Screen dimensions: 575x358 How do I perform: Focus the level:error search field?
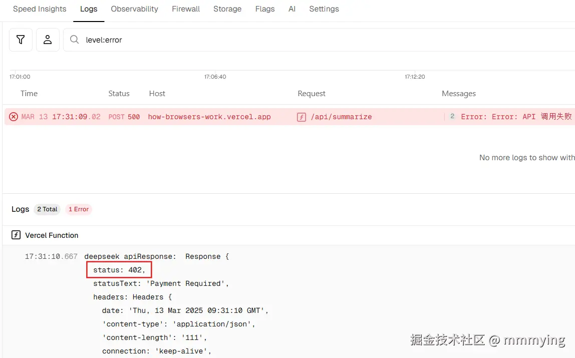coord(319,40)
